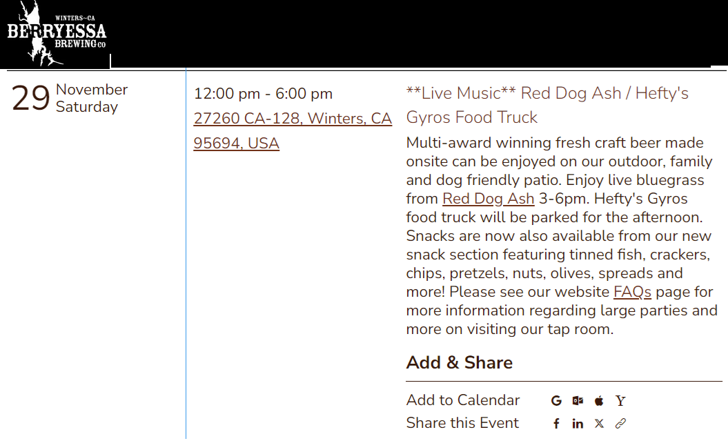The height and width of the screenshot is (441, 728).
Task: Click the Add to Calendar label
Action: 463,400
